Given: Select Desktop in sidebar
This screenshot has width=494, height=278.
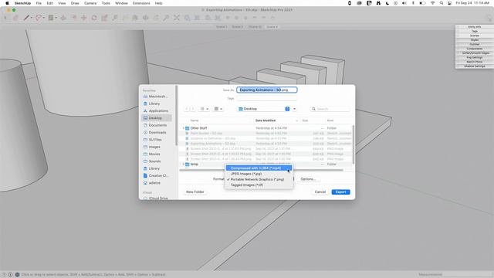Looking at the screenshot, I should (x=157, y=118).
